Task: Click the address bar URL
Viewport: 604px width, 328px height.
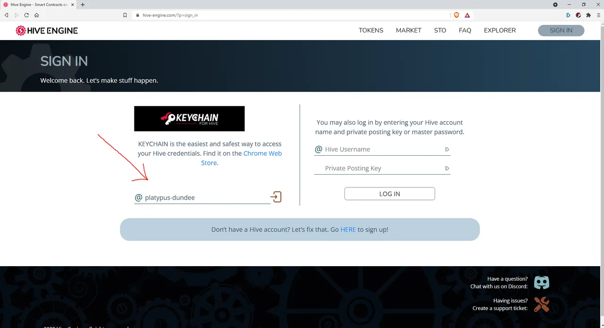Action: [x=170, y=15]
